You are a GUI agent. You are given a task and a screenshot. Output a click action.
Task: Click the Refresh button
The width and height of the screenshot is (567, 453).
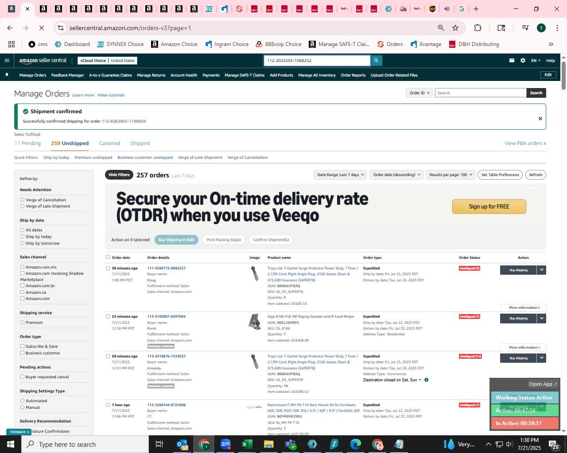(536, 175)
